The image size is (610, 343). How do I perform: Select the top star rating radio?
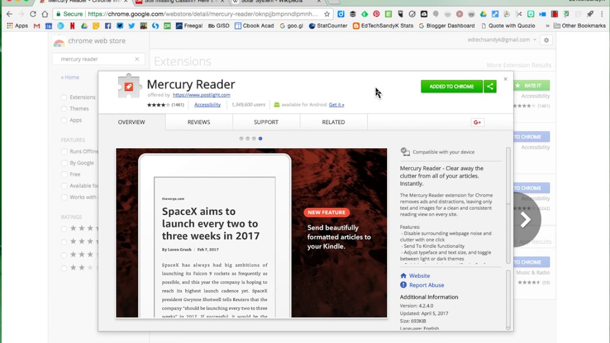(x=64, y=229)
